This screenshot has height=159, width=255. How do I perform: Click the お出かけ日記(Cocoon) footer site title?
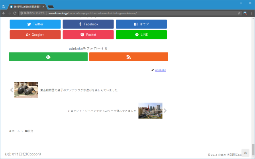pyautogui.click(x=23, y=154)
